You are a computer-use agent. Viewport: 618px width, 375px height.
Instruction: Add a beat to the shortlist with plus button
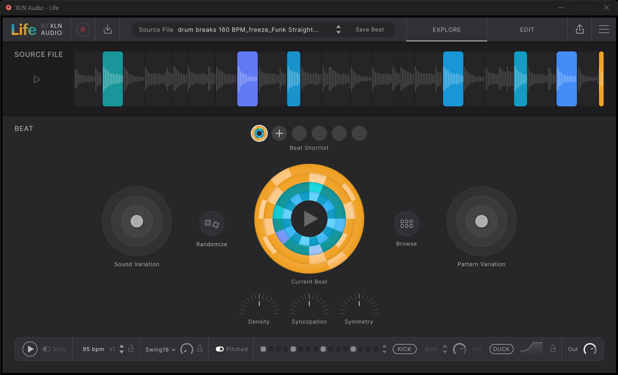[x=279, y=133]
